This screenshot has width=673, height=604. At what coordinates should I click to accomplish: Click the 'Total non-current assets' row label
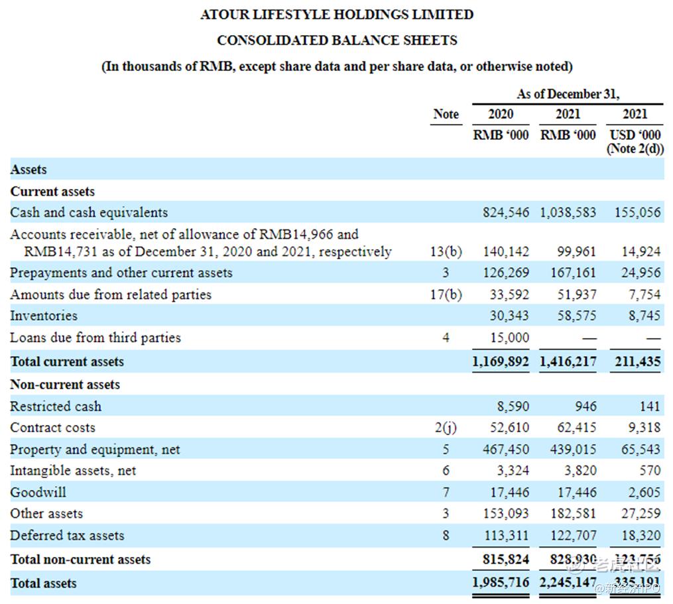coord(80,560)
